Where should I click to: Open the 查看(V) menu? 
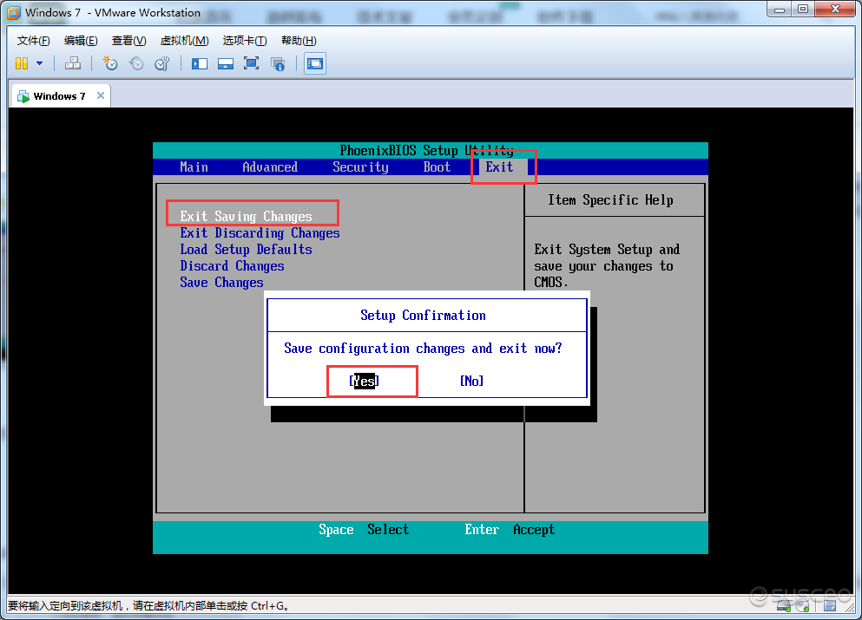128,41
